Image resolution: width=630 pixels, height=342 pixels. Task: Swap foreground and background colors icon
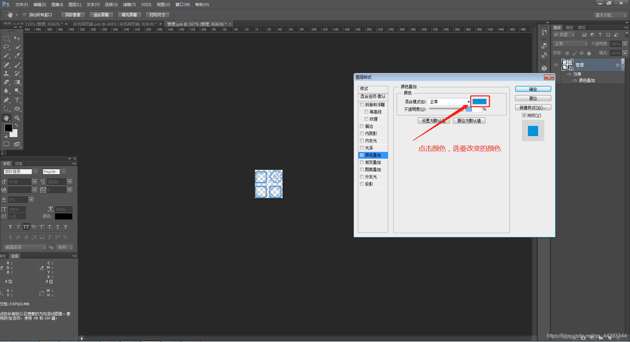click(16, 125)
